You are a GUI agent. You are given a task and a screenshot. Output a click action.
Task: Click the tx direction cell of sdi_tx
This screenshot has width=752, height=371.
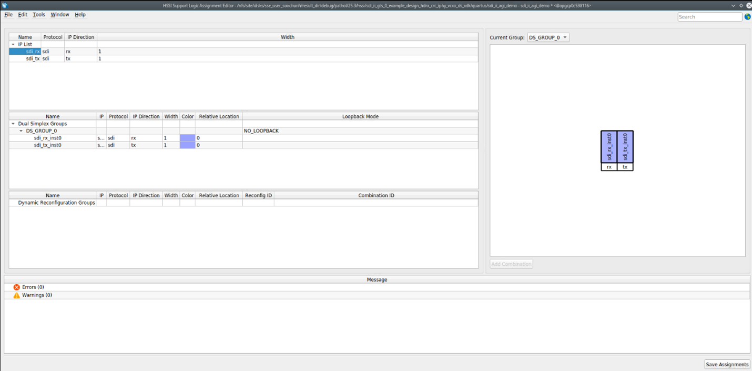tap(80, 58)
